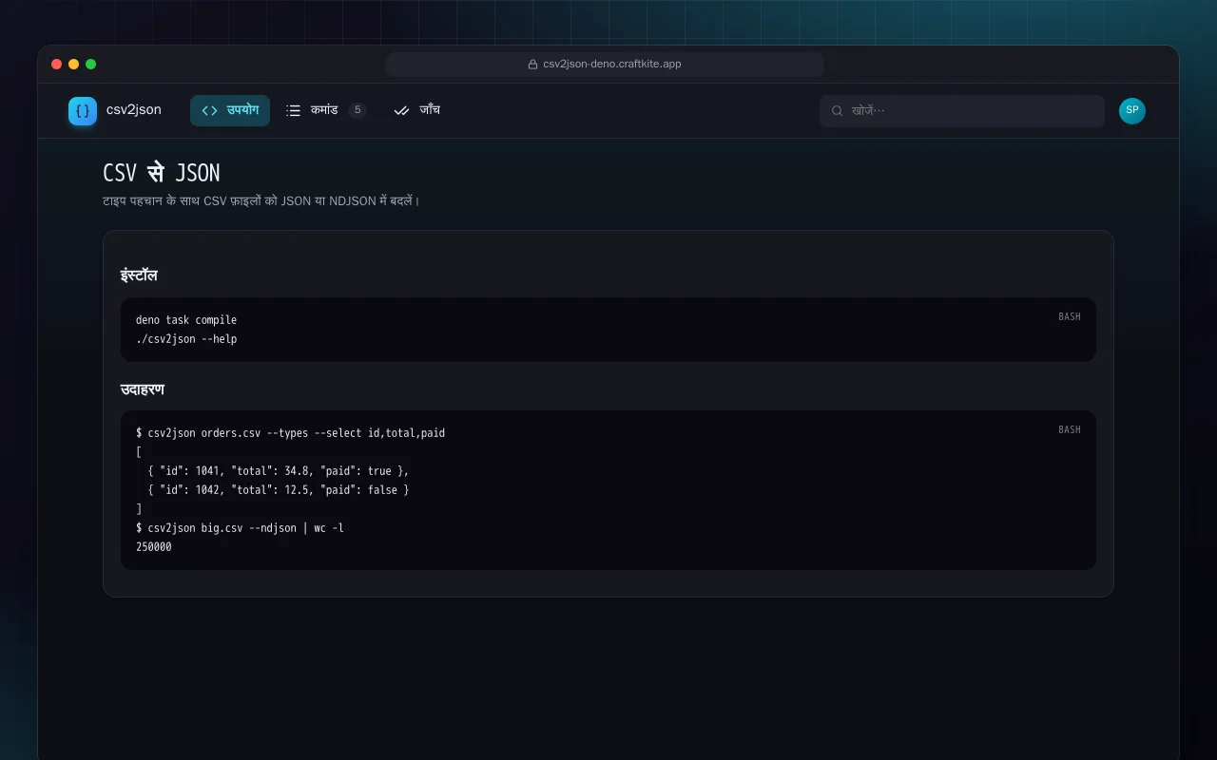Viewport: 1217px width, 760px height.
Task: Minimize the window with yellow button
Action: [x=74, y=65]
